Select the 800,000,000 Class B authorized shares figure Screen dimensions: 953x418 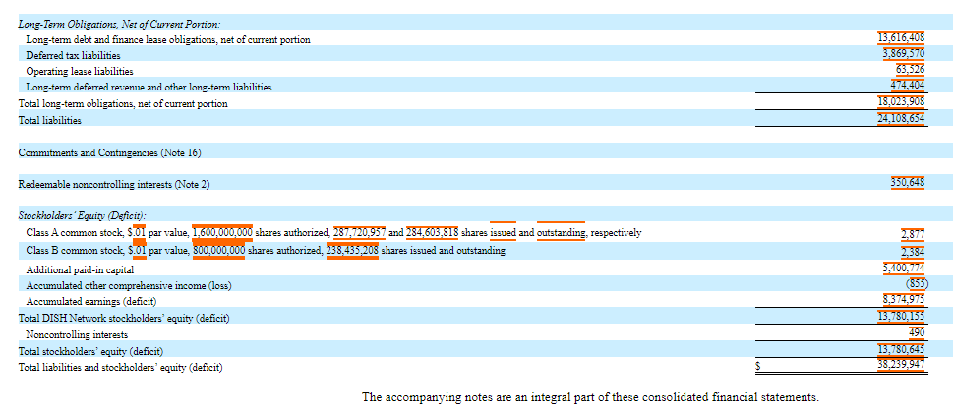[x=219, y=250]
